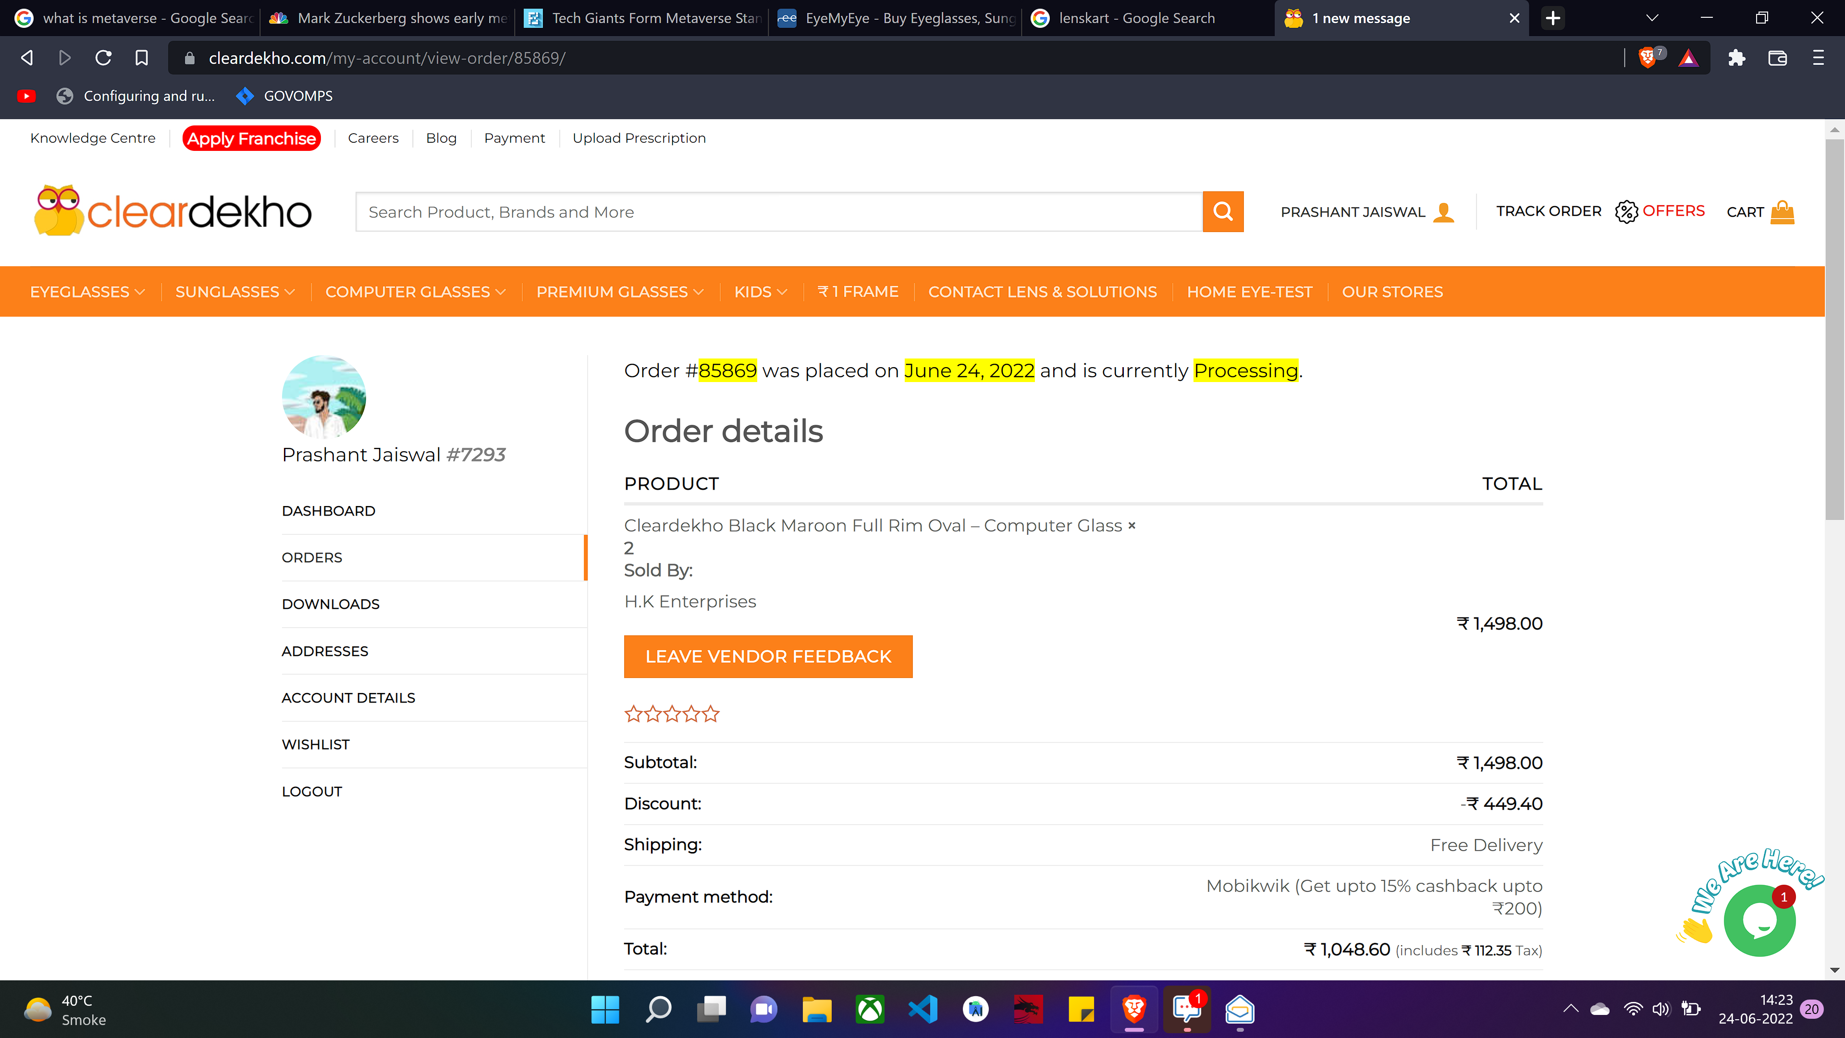Viewport: 1845px width, 1038px height.
Task: Open the browser extensions puzzle icon
Action: coord(1736,58)
